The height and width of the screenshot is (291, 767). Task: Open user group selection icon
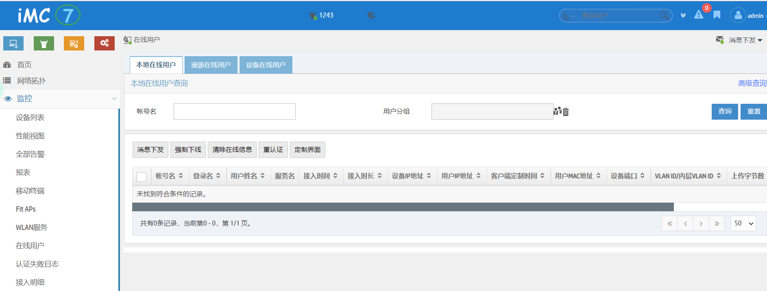[x=557, y=111]
